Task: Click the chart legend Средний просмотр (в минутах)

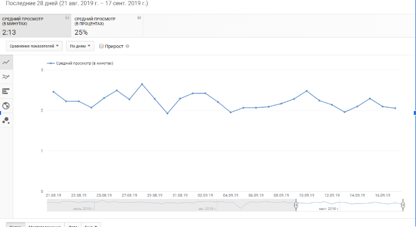Action: point(80,63)
